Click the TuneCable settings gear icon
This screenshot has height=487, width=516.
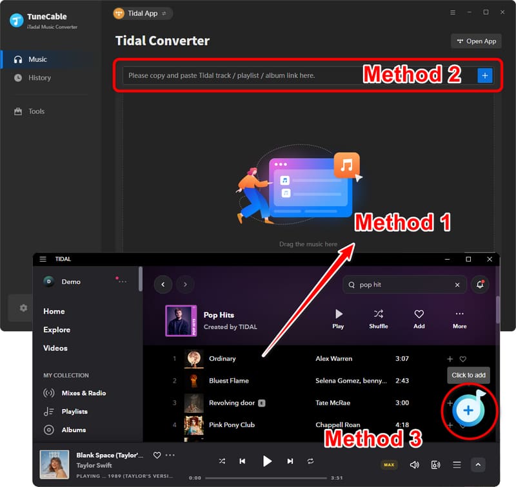(x=23, y=308)
